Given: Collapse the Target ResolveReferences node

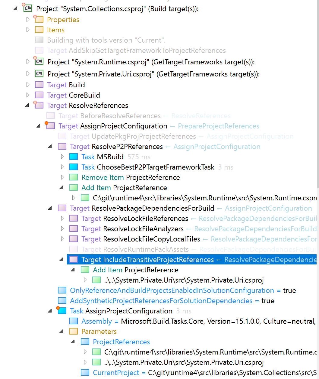Looking at the screenshot, I should point(27,105).
